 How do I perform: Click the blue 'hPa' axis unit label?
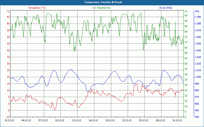[x=197, y=11]
